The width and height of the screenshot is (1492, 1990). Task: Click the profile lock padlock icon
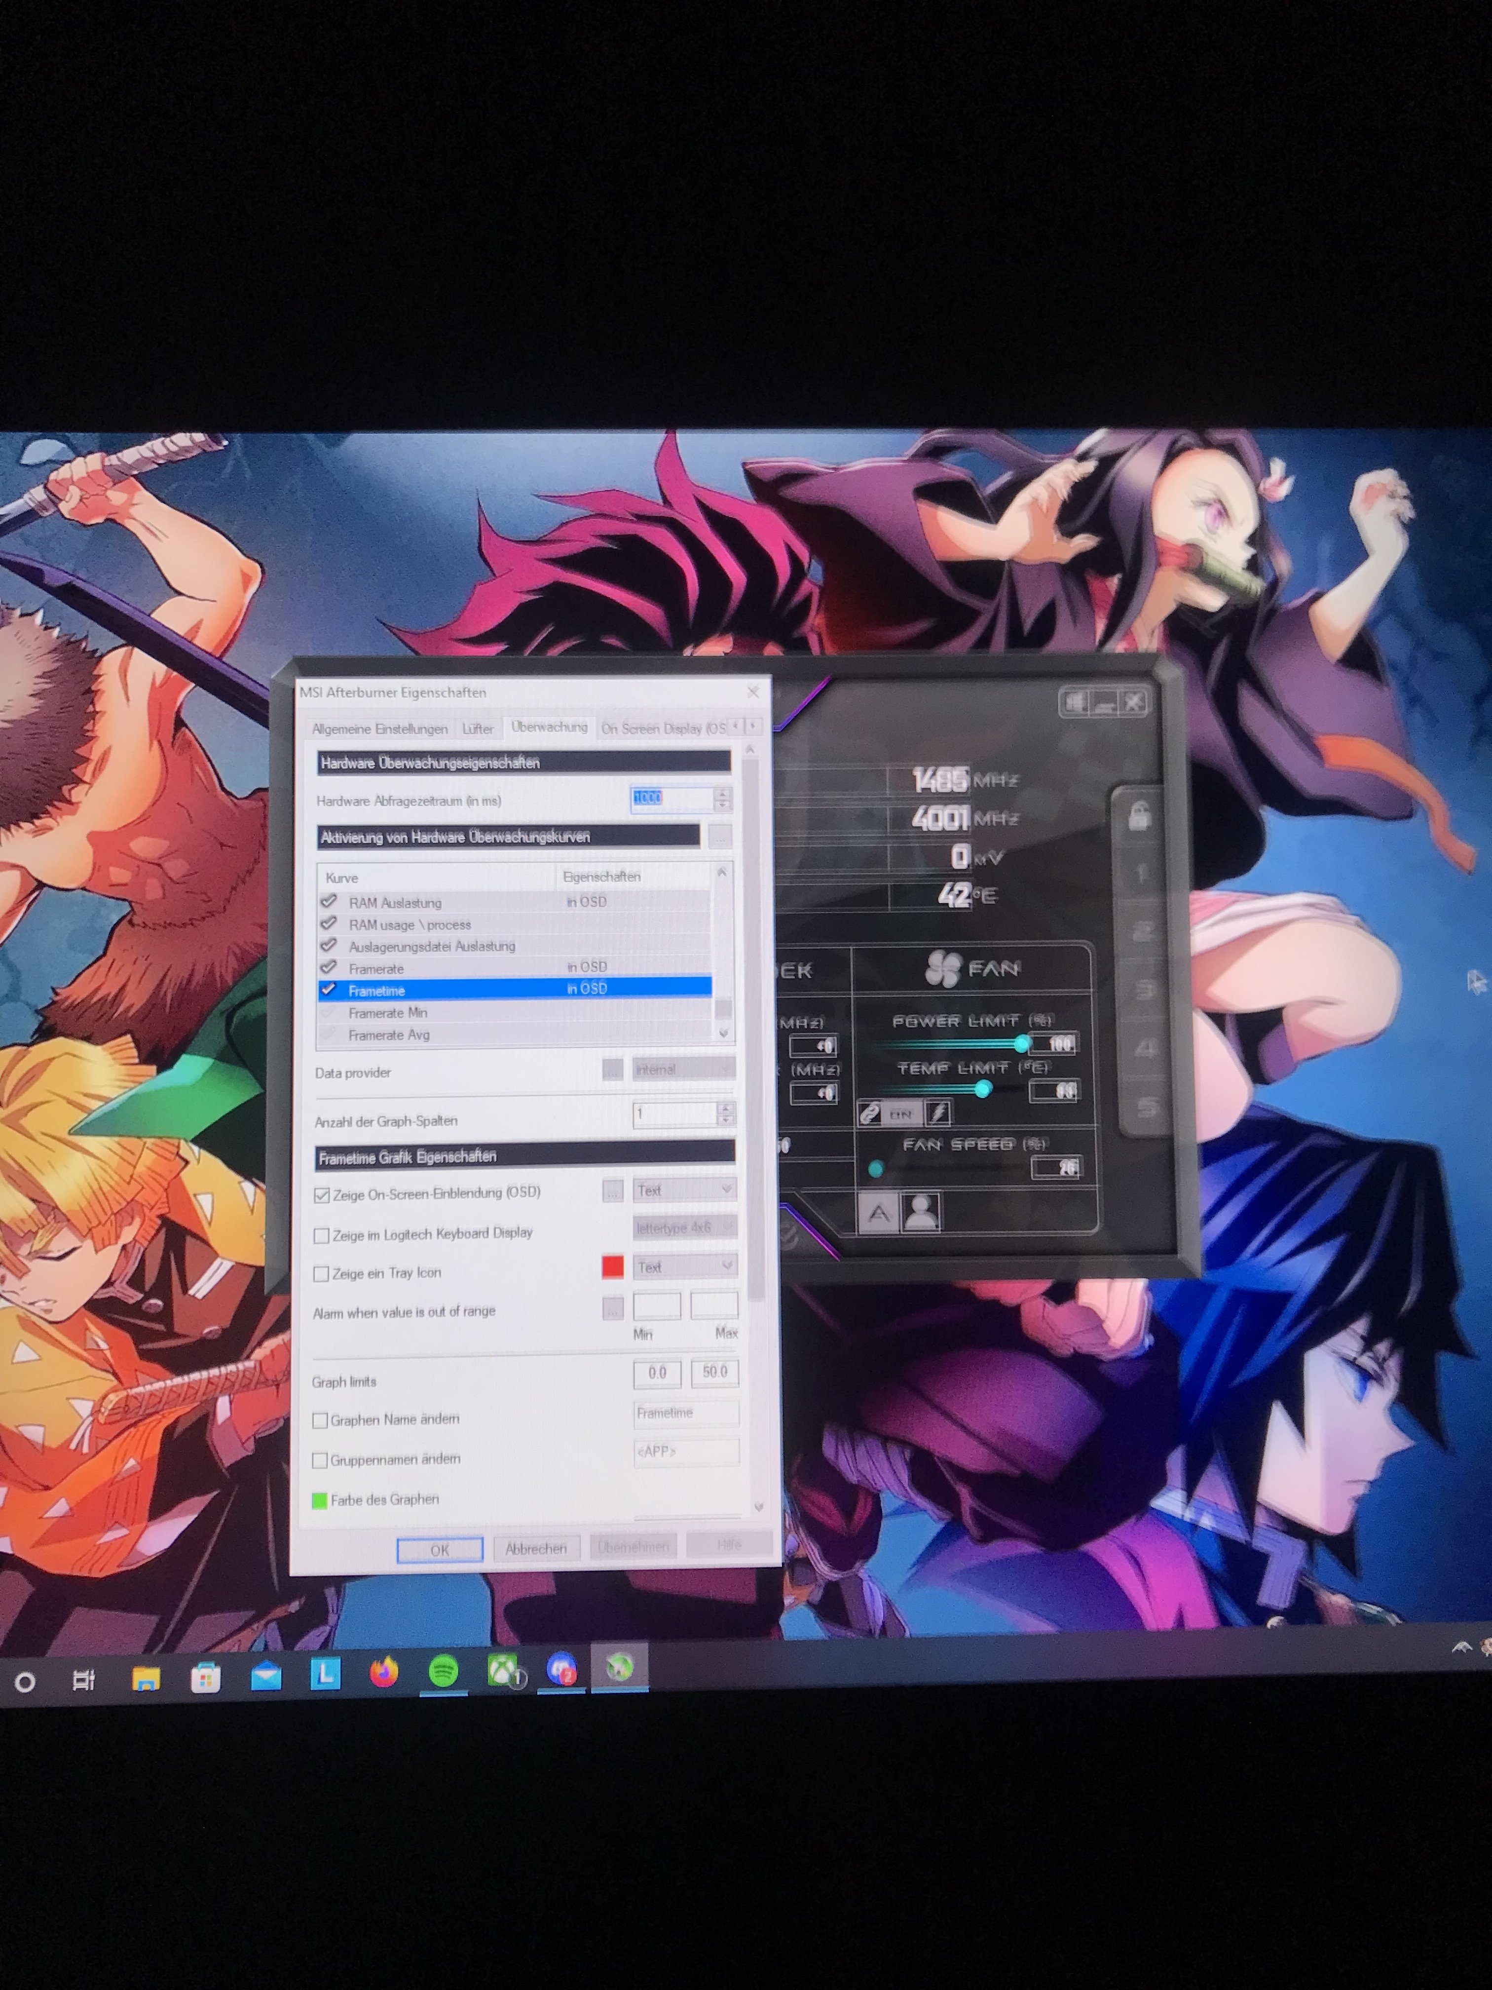click(x=1139, y=816)
